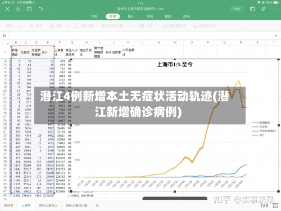Open the 吉林上海对比 sheet tab
This screenshot has width=281, height=211.
[48, 206]
